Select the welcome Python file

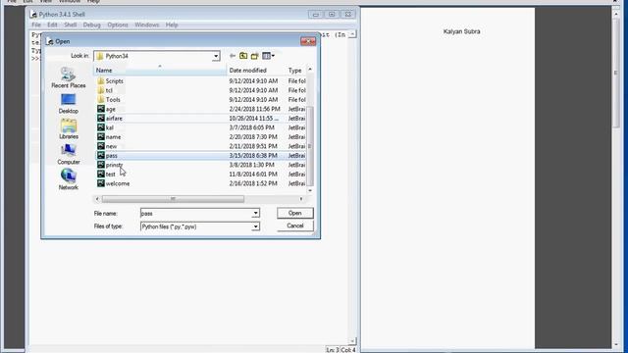[114, 183]
